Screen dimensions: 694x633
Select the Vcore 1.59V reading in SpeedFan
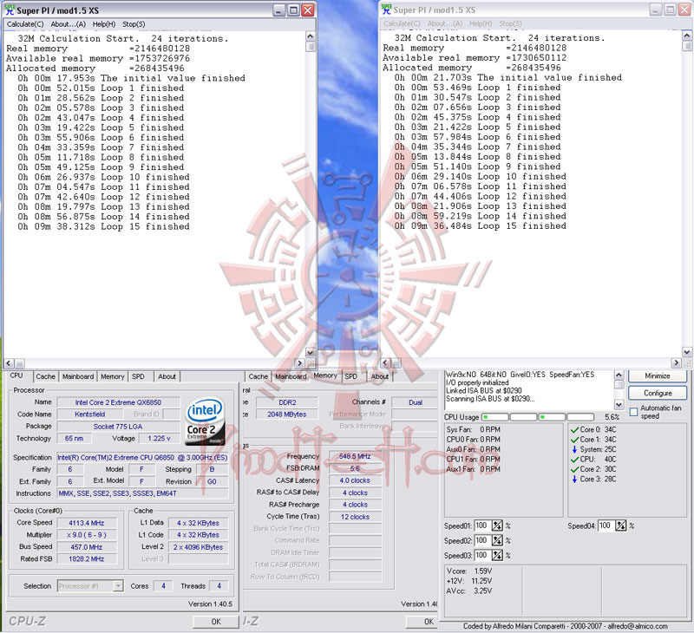pyautogui.click(x=469, y=571)
